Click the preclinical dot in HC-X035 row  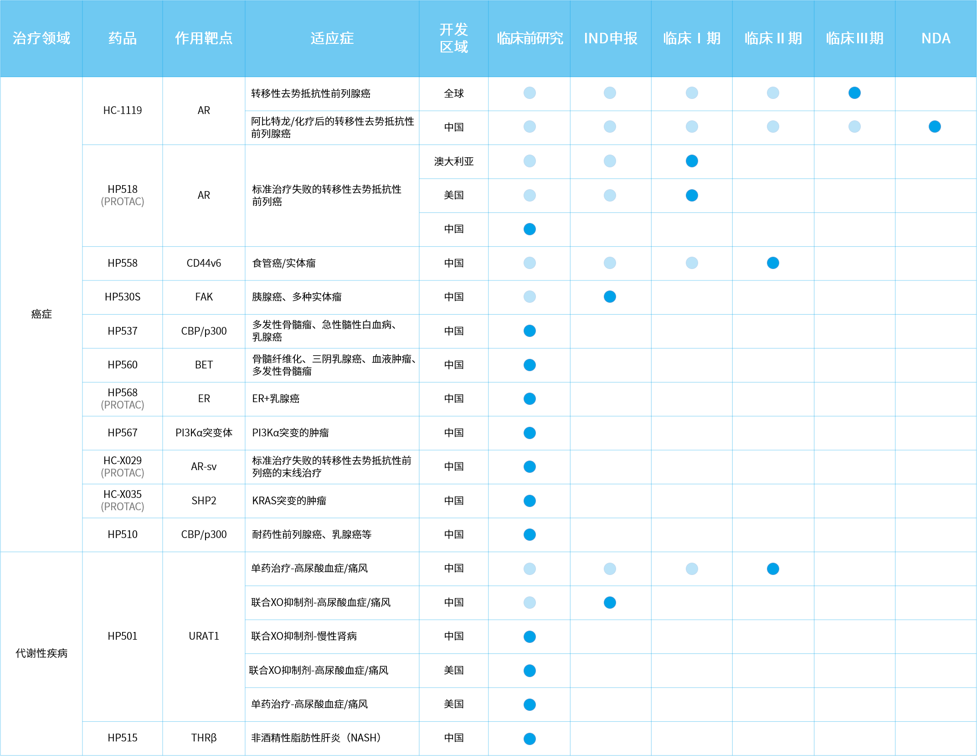pos(530,501)
